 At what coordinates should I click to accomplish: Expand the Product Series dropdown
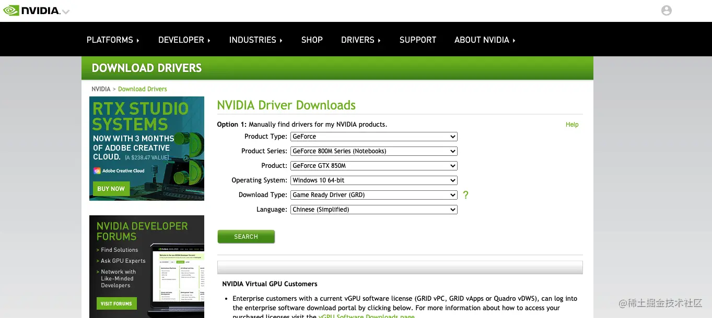[374, 151]
